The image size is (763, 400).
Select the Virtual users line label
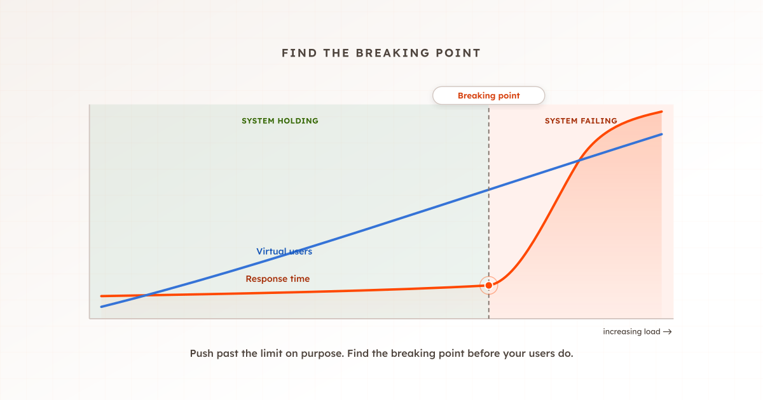[284, 251]
